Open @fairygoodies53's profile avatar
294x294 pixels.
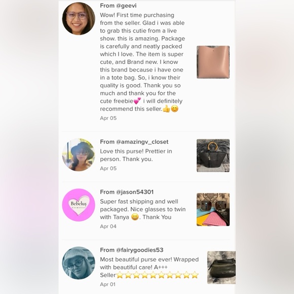[79, 263]
